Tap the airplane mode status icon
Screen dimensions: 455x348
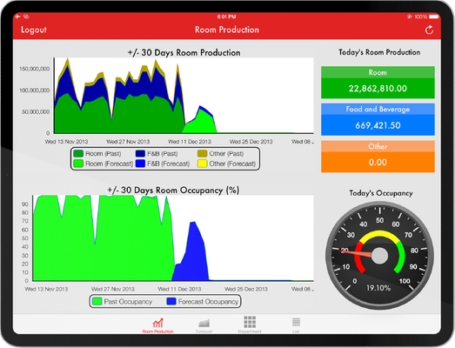(x=18, y=17)
